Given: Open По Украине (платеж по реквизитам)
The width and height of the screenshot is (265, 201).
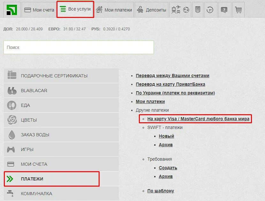Looking at the screenshot, I should 175,93.
